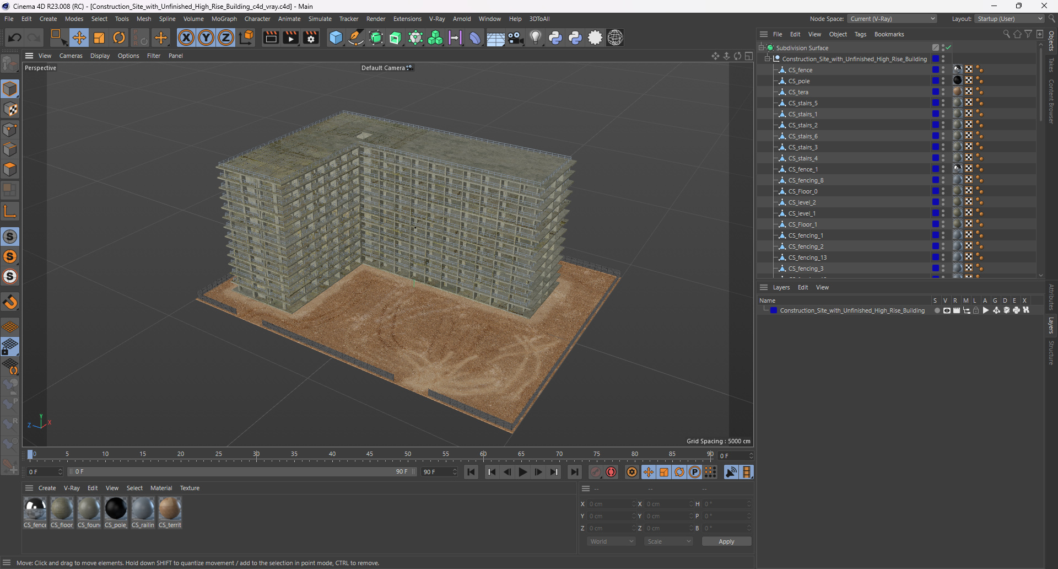
Task: Select the CS_territ material swatch
Action: tap(170, 509)
